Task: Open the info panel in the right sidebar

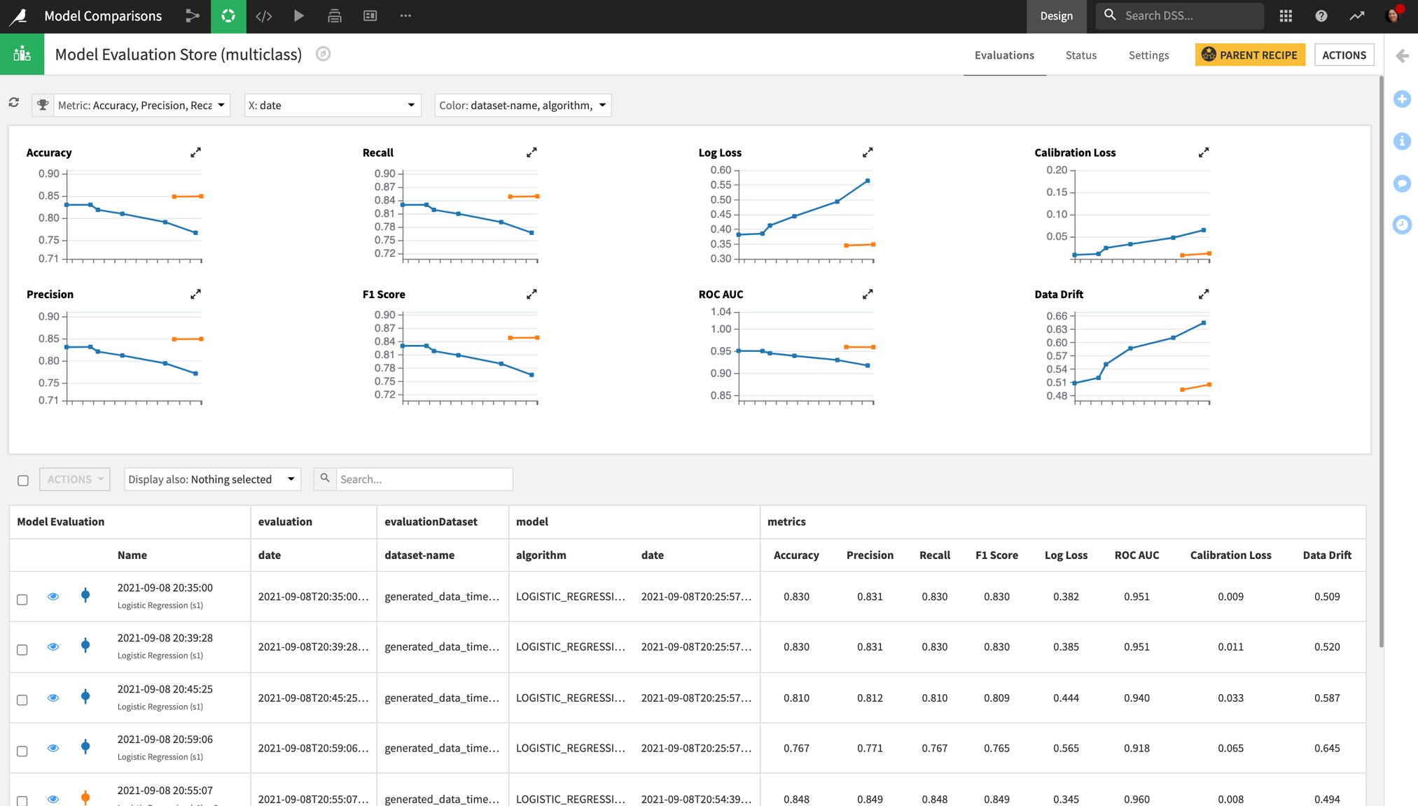Action: coord(1402,141)
